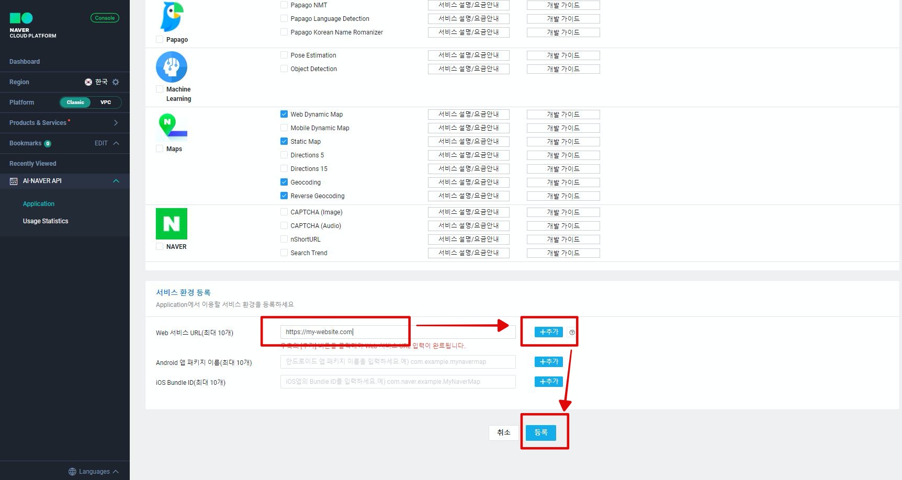The width and height of the screenshot is (902, 480).
Task: Expand Languages selector
Action: [x=94, y=472]
